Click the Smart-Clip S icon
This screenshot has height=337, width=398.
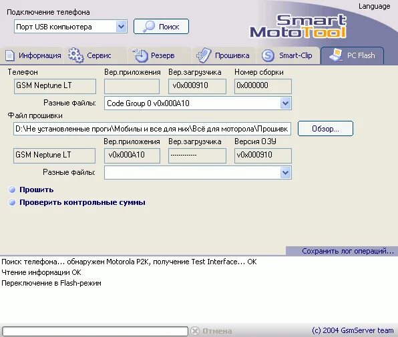tap(268, 55)
